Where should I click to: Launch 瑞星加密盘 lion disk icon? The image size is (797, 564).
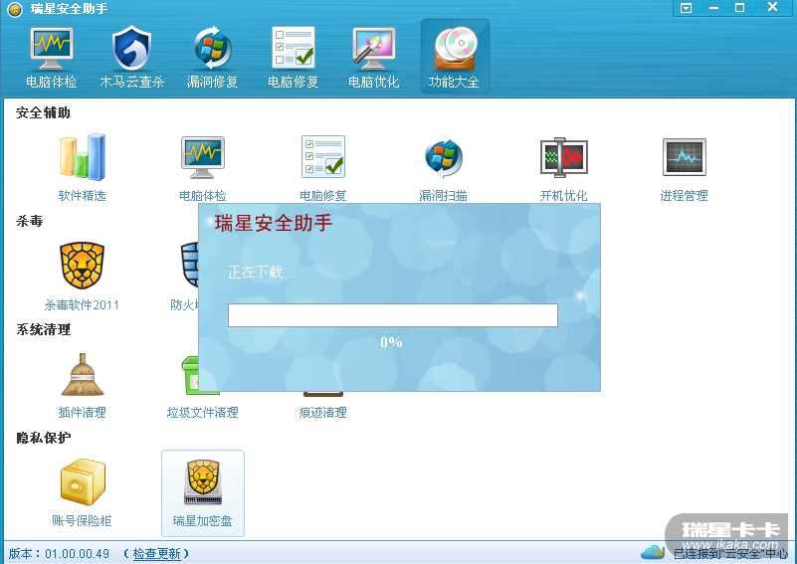203,482
